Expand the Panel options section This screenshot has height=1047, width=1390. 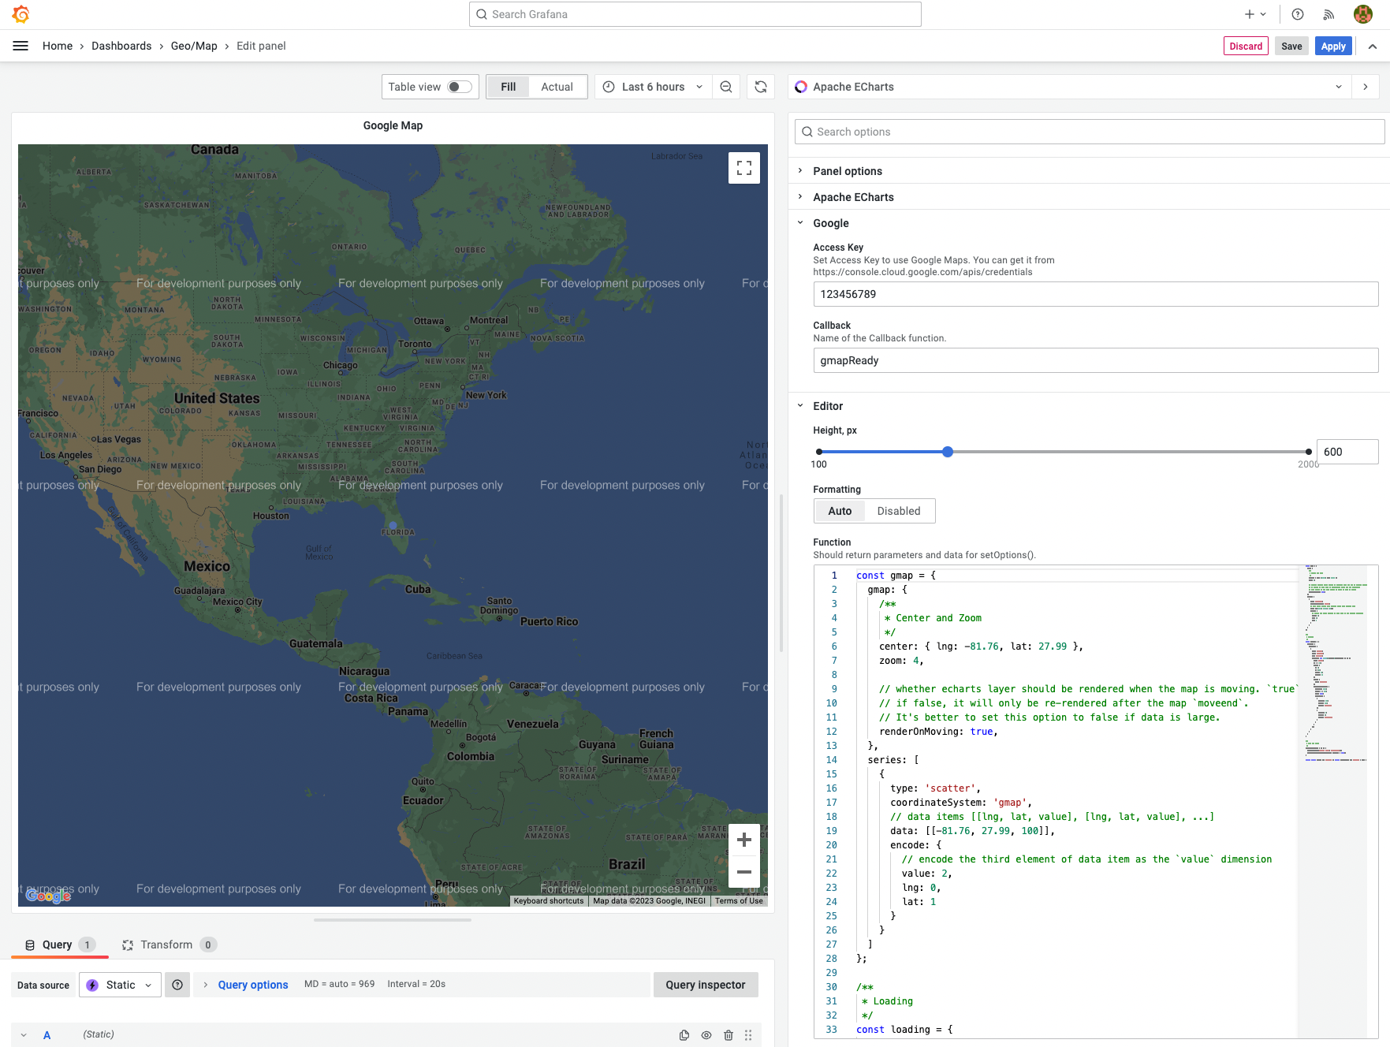point(848,170)
